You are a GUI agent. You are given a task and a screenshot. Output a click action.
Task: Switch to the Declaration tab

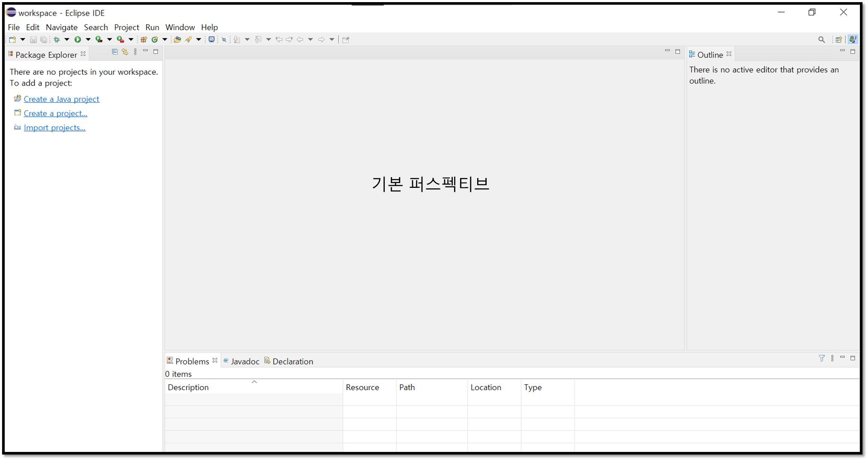289,361
